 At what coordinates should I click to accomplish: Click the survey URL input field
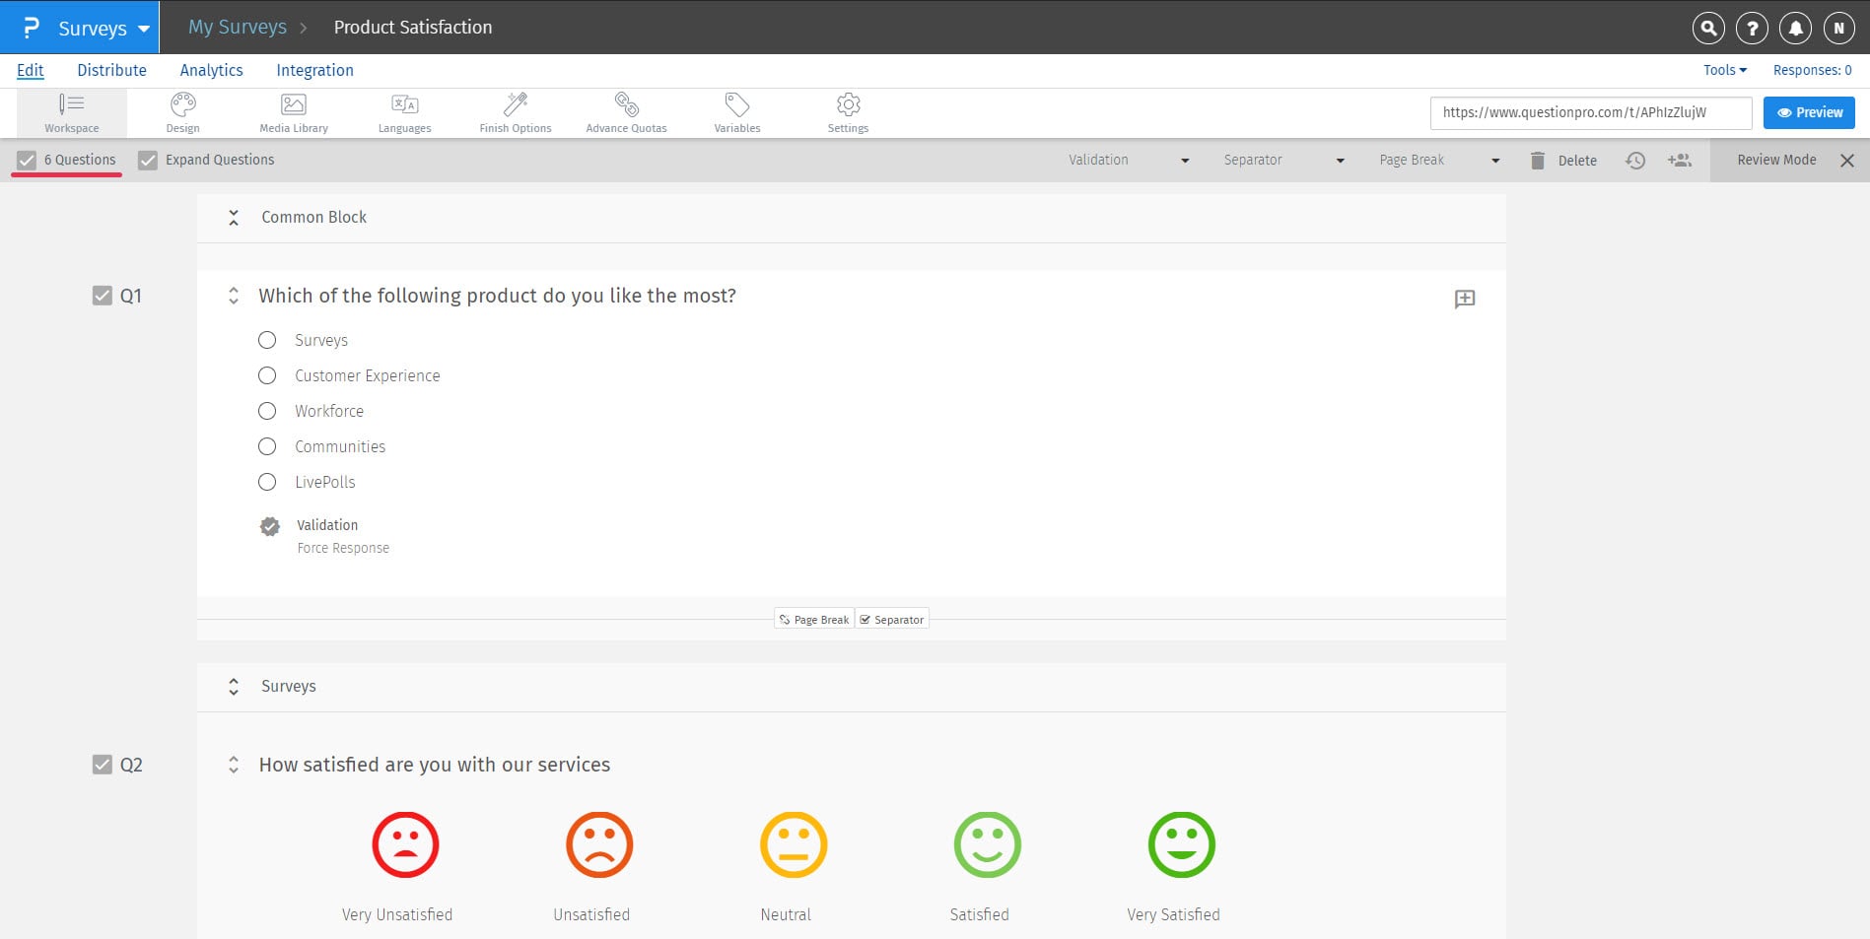pos(1590,111)
